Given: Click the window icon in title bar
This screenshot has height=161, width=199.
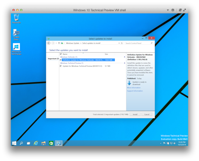Looking at the screenshot, I should click(x=48, y=39).
